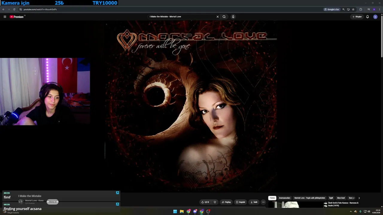This screenshot has height=215, width=383.
Task: Reload the current browser page
Action: 14,9
